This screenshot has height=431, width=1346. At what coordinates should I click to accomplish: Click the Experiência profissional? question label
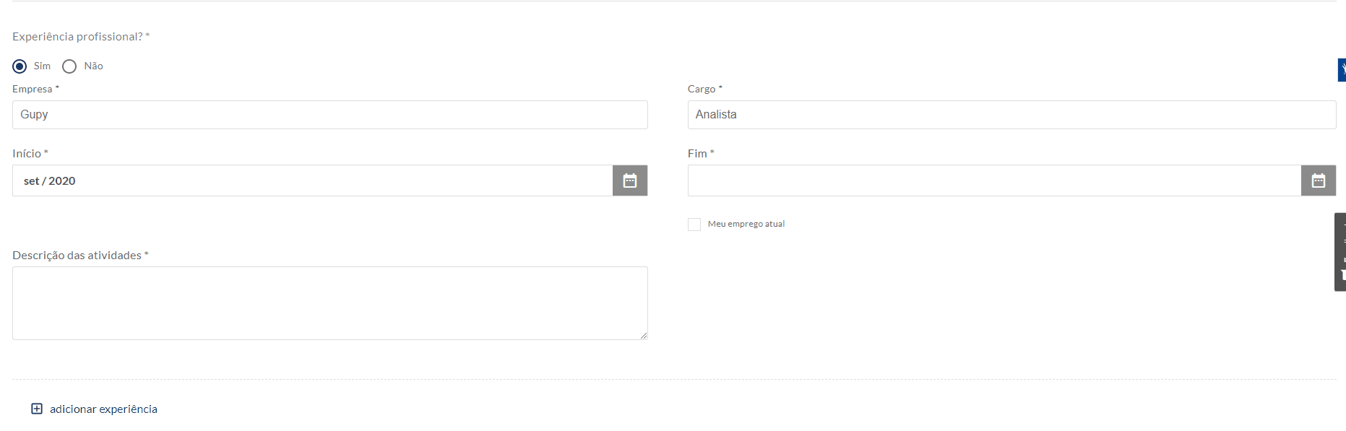pyautogui.click(x=77, y=37)
